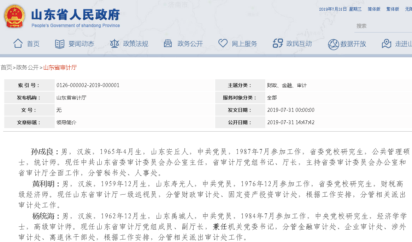This screenshot has height=242, width=412.
Task: Click the newspaper icon beside 要闻动态
Action: (x=60, y=44)
